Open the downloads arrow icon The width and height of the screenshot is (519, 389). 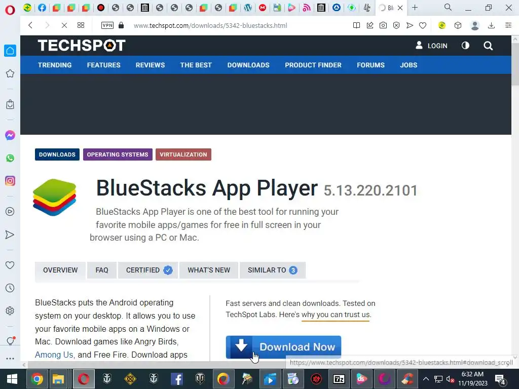pos(492,25)
